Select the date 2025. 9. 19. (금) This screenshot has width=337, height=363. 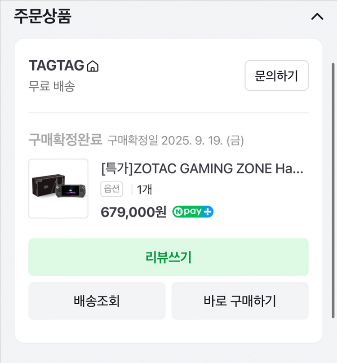(203, 141)
